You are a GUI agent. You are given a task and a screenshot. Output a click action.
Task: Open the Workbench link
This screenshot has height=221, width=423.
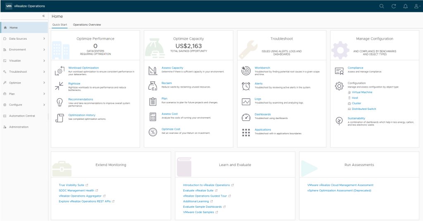(x=262, y=68)
